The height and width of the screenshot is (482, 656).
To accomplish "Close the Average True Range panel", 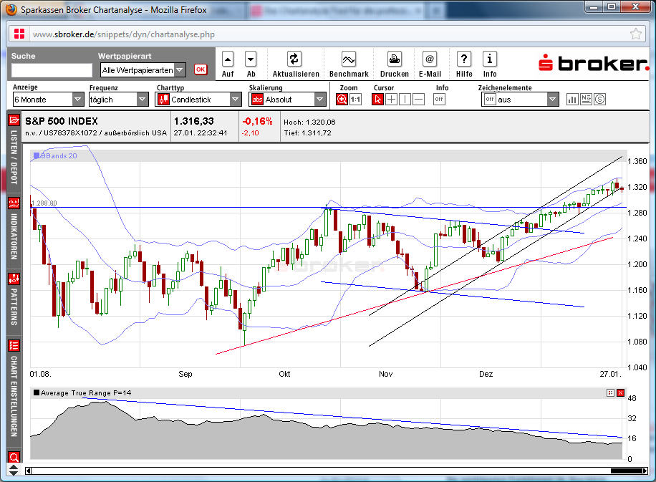I will click(x=620, y=393).
